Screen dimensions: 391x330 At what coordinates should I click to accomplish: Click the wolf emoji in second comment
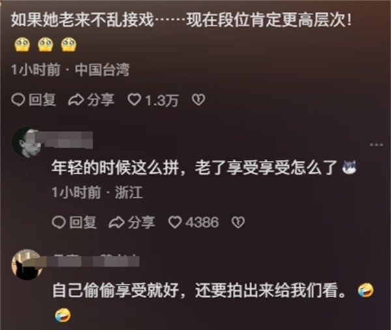349,167
